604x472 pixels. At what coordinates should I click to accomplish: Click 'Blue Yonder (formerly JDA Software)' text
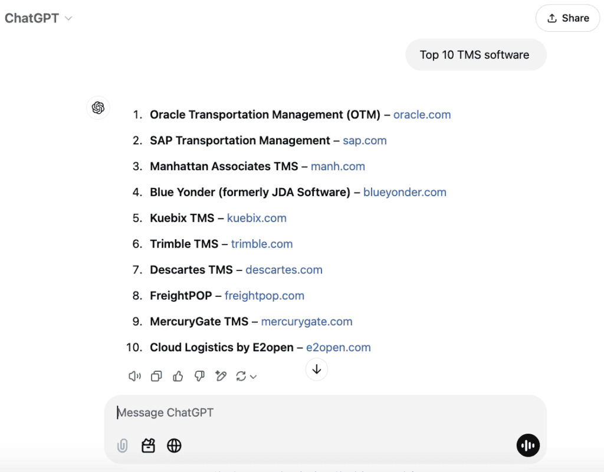click(250, 192)
